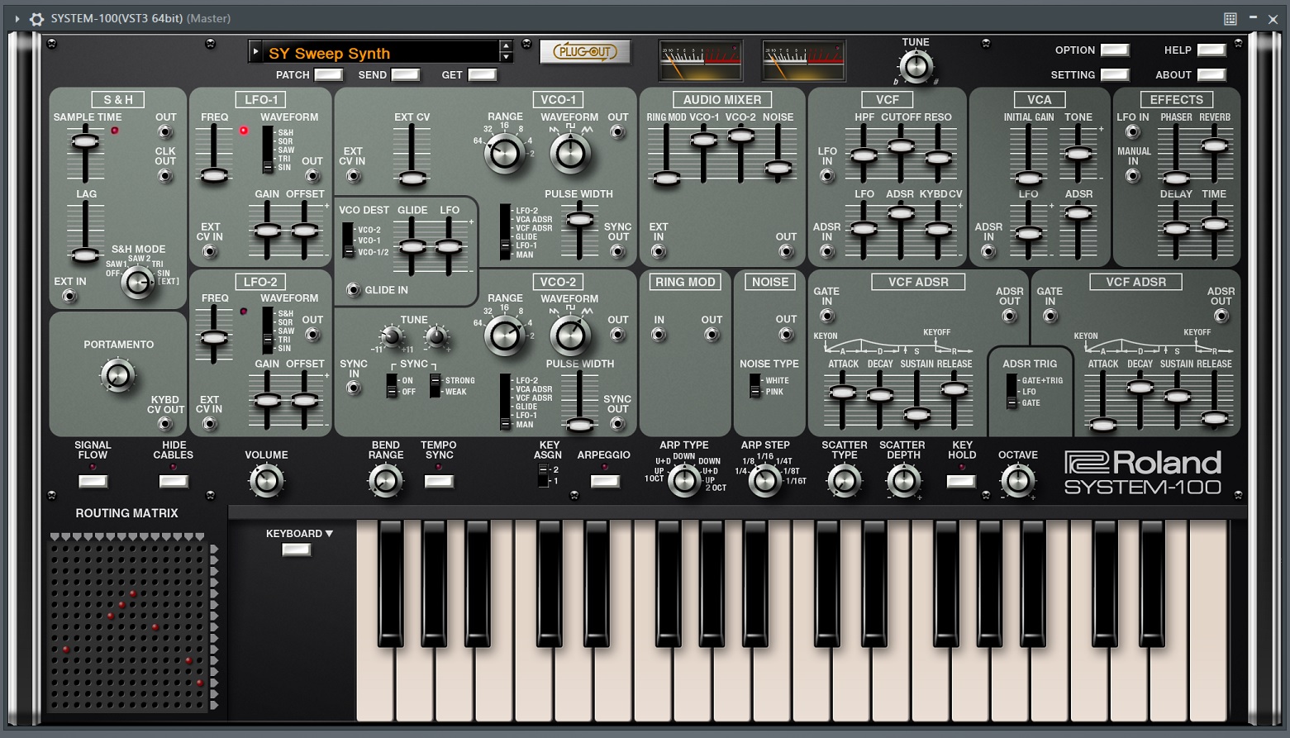Toggle the TEMPO SYNC button

tap(439, 481)
